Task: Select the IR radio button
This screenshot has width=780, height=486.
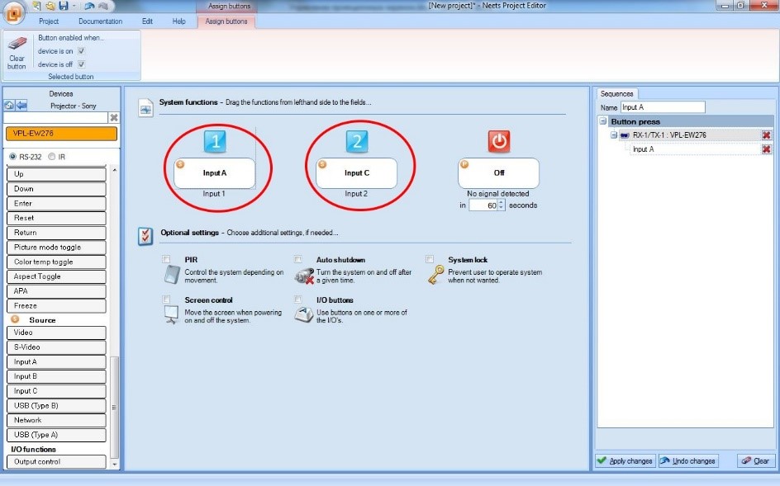Action: tap(52, 157)
